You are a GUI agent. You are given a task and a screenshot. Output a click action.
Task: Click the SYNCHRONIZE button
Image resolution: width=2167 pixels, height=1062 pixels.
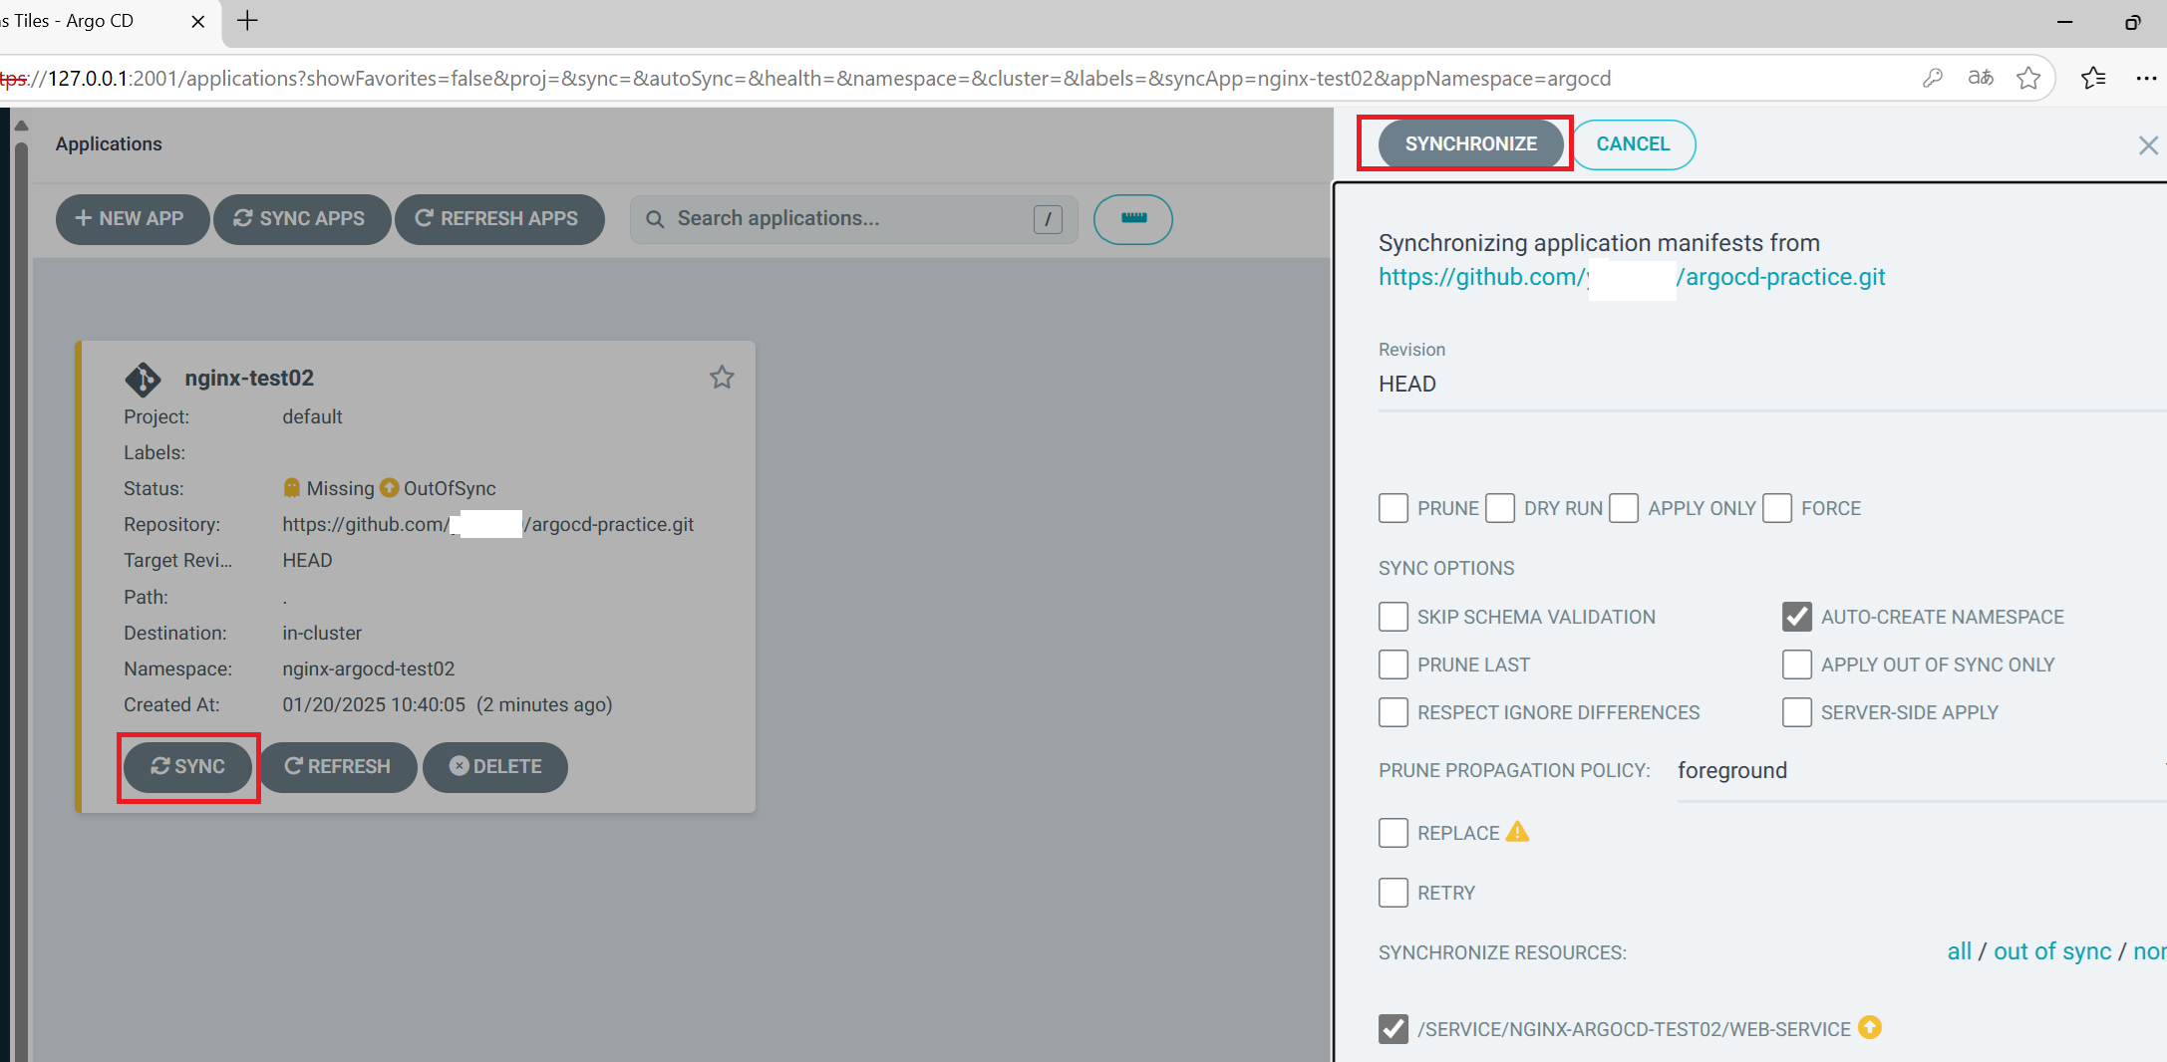1470,144
